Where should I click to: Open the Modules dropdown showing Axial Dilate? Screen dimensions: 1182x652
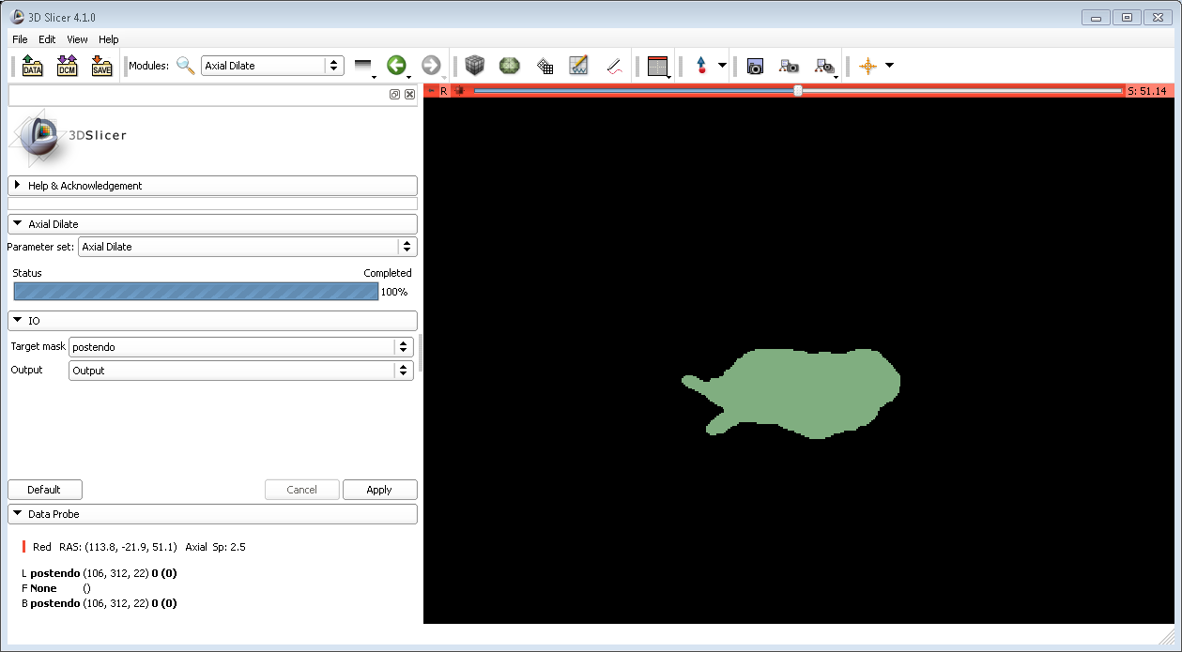click(x=272, y=66)
